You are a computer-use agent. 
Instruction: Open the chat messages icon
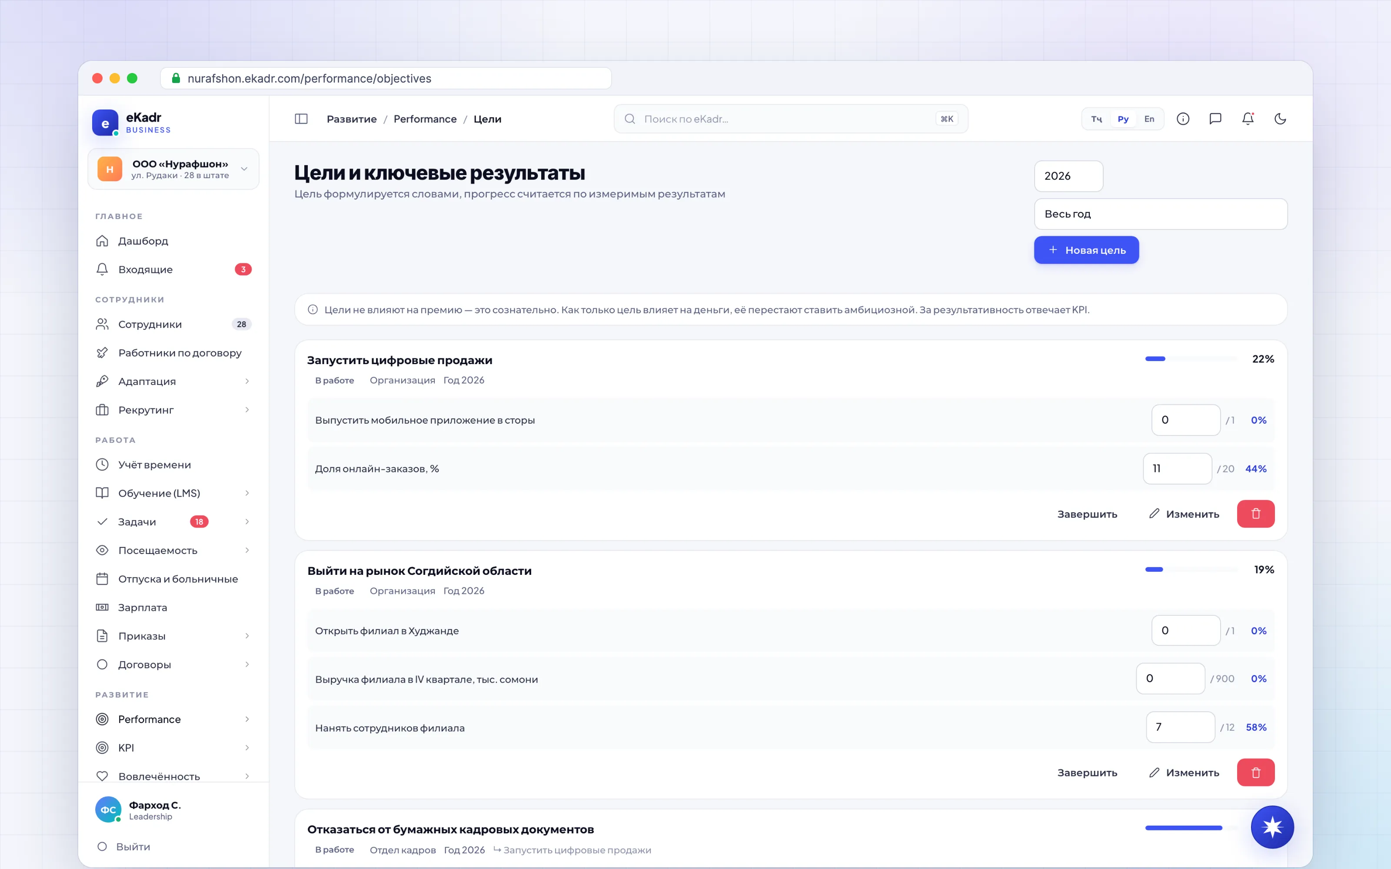tap(1215, 119)
